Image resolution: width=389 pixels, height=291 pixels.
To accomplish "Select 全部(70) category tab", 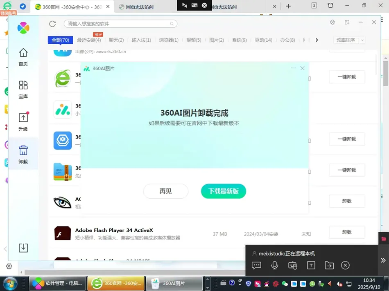I will 60,40.
